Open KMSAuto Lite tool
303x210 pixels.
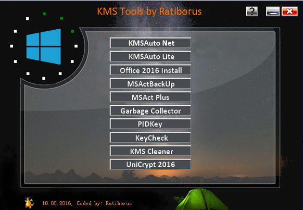[x=150, y=56]
